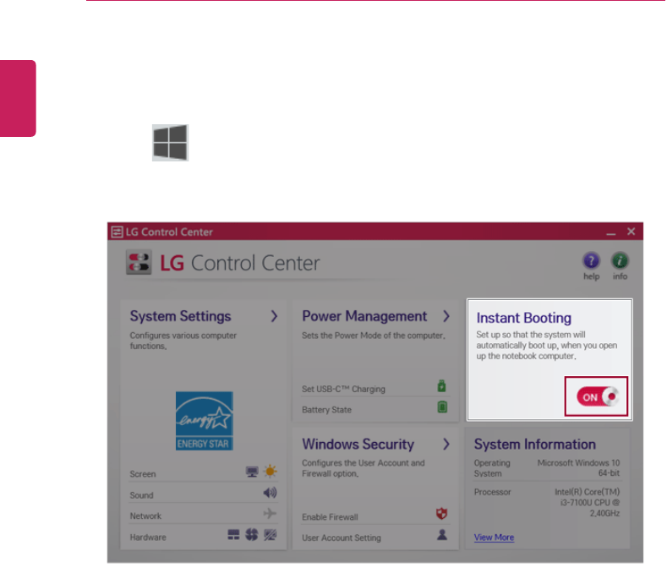Select Set USB-C Charging row
Viewport: 667px width, 584px height.
click(375, 388)
